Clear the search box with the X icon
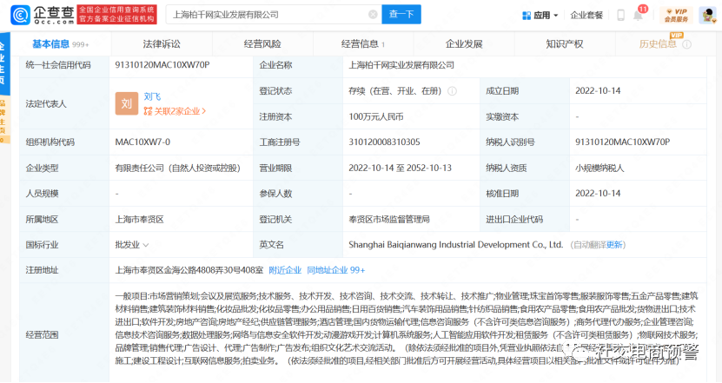Screen dimensions: 722x383 click(373, 15)
